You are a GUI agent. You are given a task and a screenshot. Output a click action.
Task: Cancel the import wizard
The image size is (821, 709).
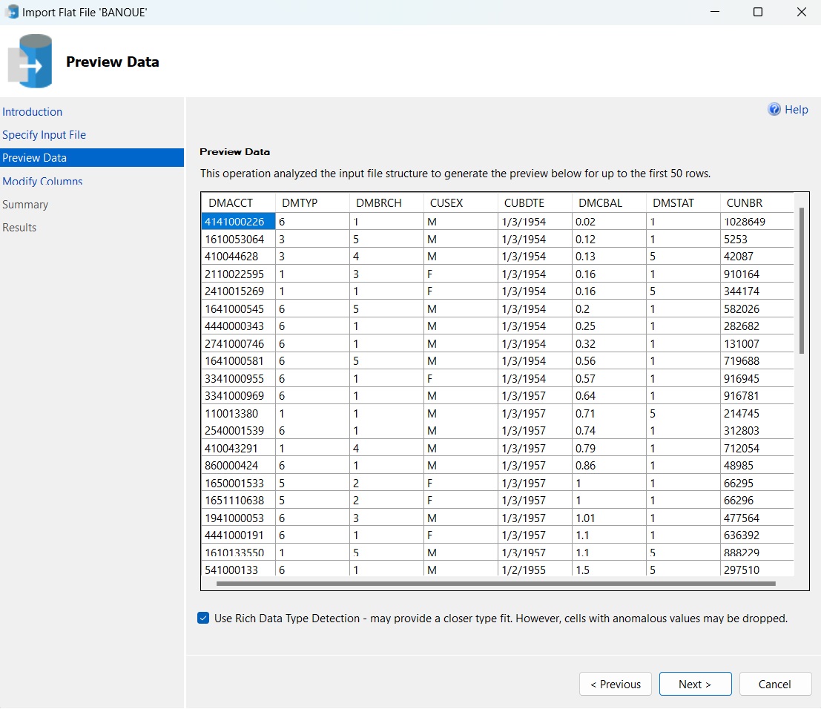point(775,684)
